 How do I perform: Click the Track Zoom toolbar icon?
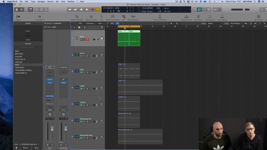[x=40, y=17]
